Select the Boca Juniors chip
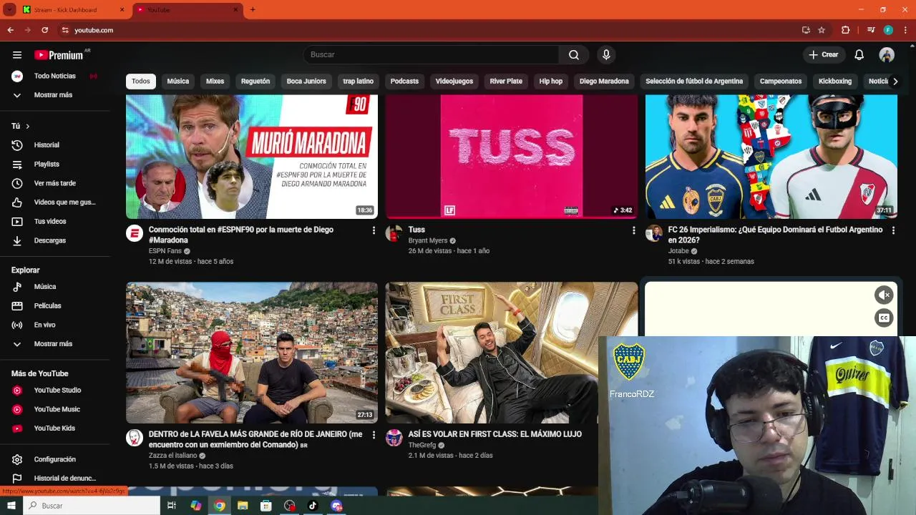Viewport: 916px width, 515px height. click(306, 82)
